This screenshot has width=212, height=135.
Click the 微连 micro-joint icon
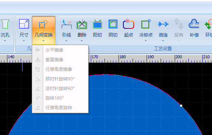163,24
